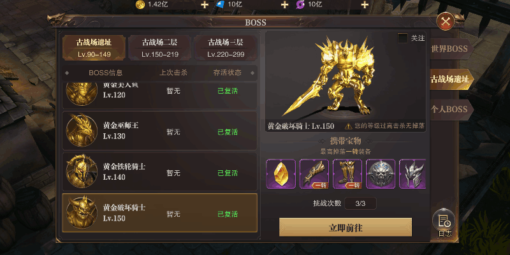Open the 日志 log icon
510x255 pixels.
click(x=444, y=223)
